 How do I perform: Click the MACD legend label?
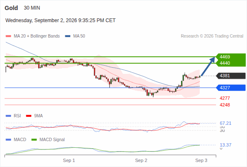coord(20,140)
